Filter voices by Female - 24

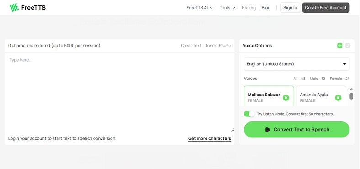(x=339, y=79)
